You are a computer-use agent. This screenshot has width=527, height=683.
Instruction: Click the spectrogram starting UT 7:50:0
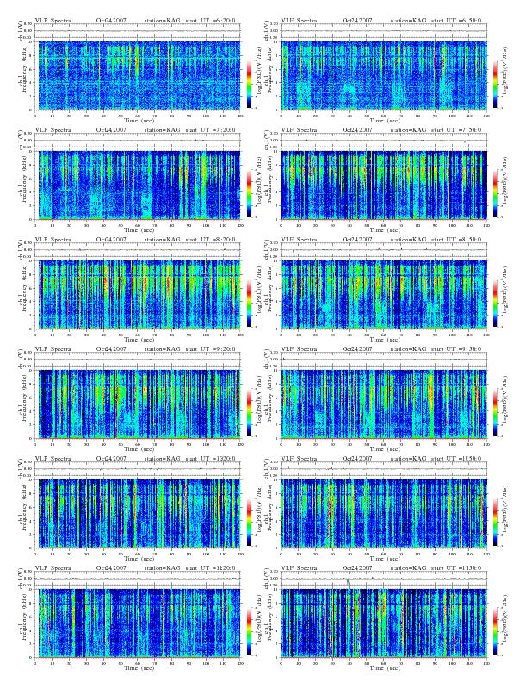coord(383,185)
